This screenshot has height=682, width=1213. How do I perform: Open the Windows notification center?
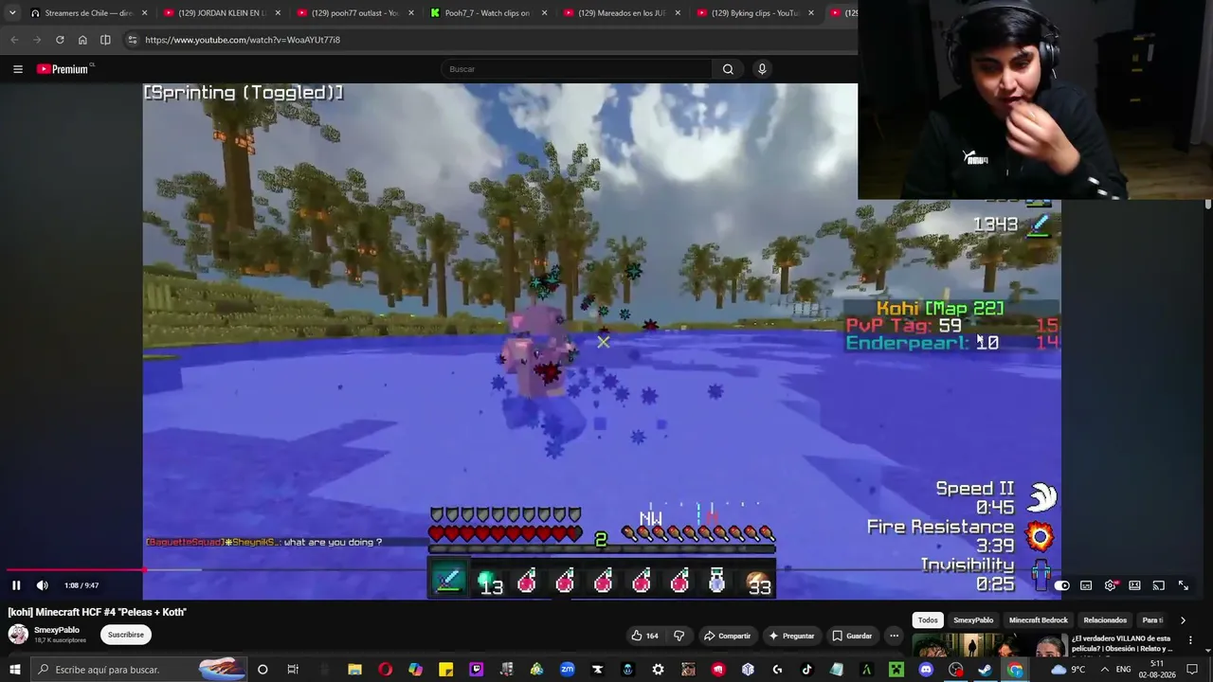pyautogui.click(x=1193, y=670)
